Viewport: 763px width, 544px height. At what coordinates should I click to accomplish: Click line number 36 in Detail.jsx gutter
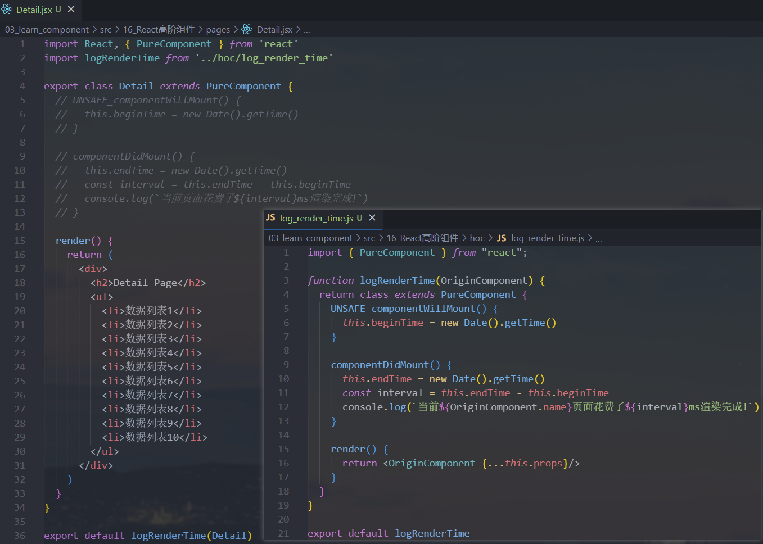coord(20,536)
